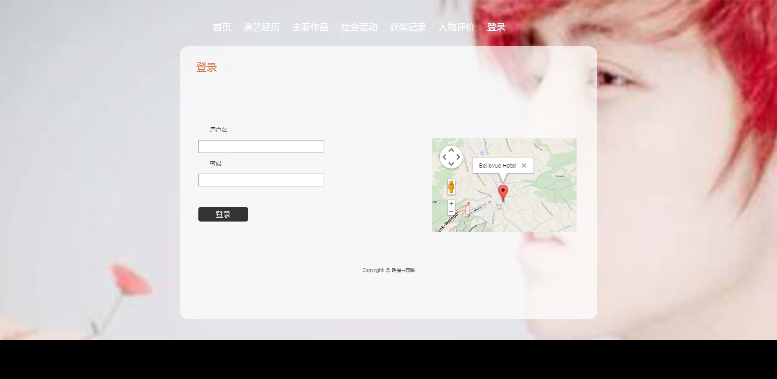
Task: Open the 获奖记录 page
Action: (408, 27)
